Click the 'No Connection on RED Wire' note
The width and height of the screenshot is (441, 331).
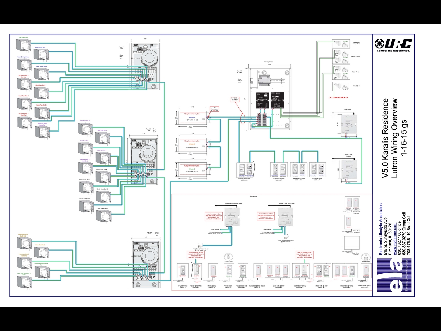click(x=215, y=109)
